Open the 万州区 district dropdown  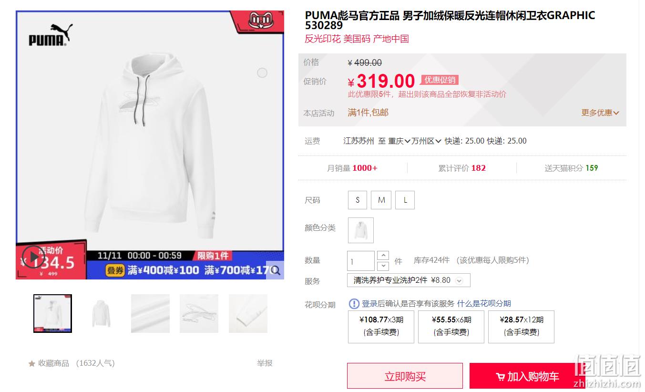[x=427, y=141]
